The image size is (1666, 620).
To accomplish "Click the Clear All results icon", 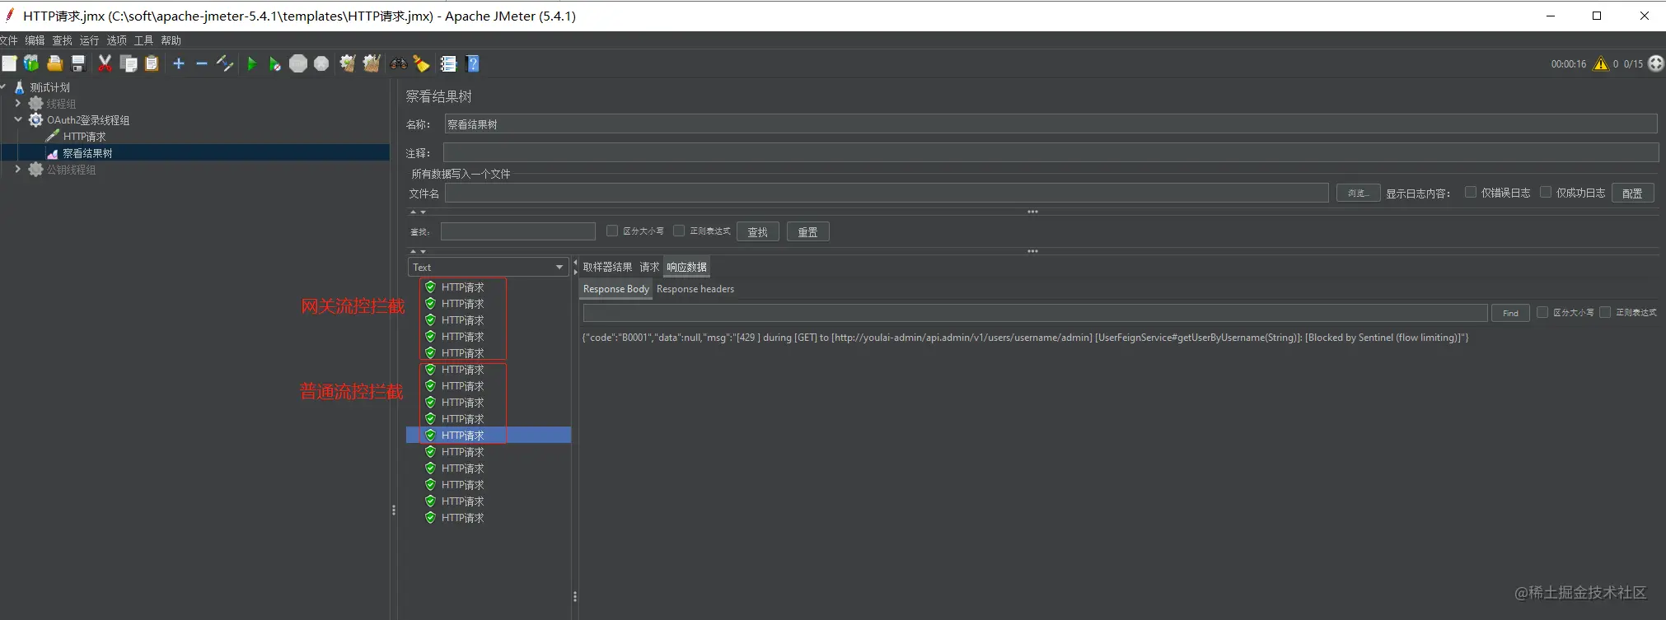I will coord(372,63).
